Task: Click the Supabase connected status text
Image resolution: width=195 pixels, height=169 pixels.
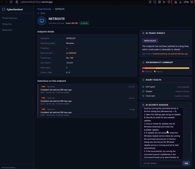Action: 182,96
